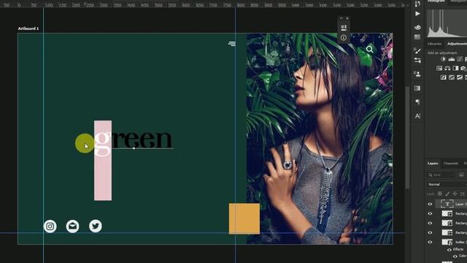Open the Brushes sliders panel icon
The image size is (467, 263).
click(x=417, y=60)
